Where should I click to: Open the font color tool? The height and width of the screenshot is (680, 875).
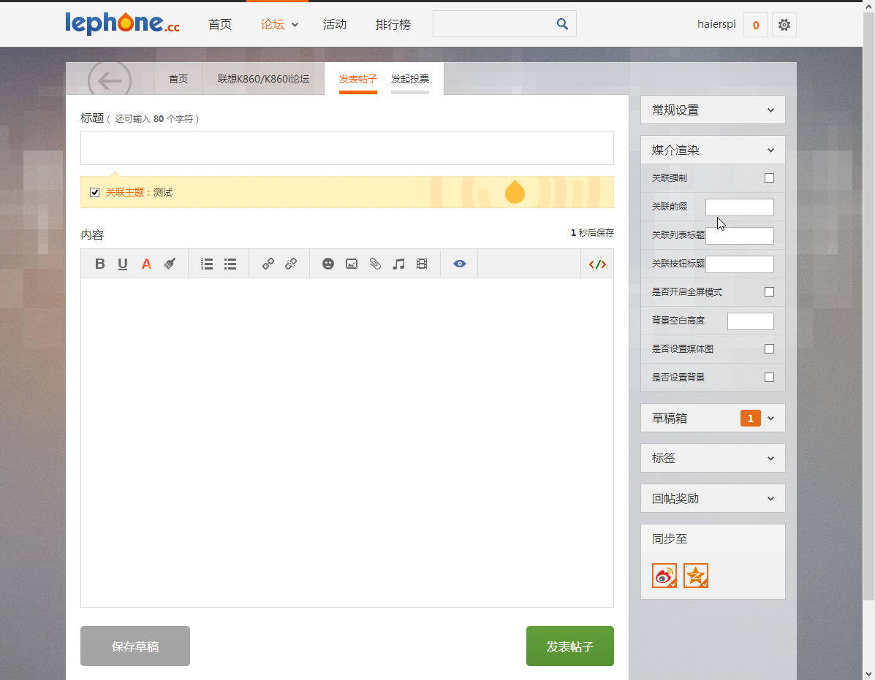[x=146, y=264]
